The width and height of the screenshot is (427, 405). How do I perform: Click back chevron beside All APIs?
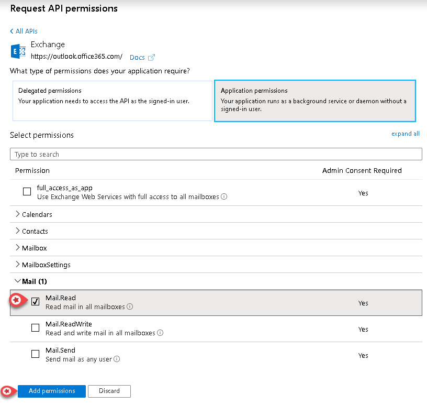click(12, 31)
